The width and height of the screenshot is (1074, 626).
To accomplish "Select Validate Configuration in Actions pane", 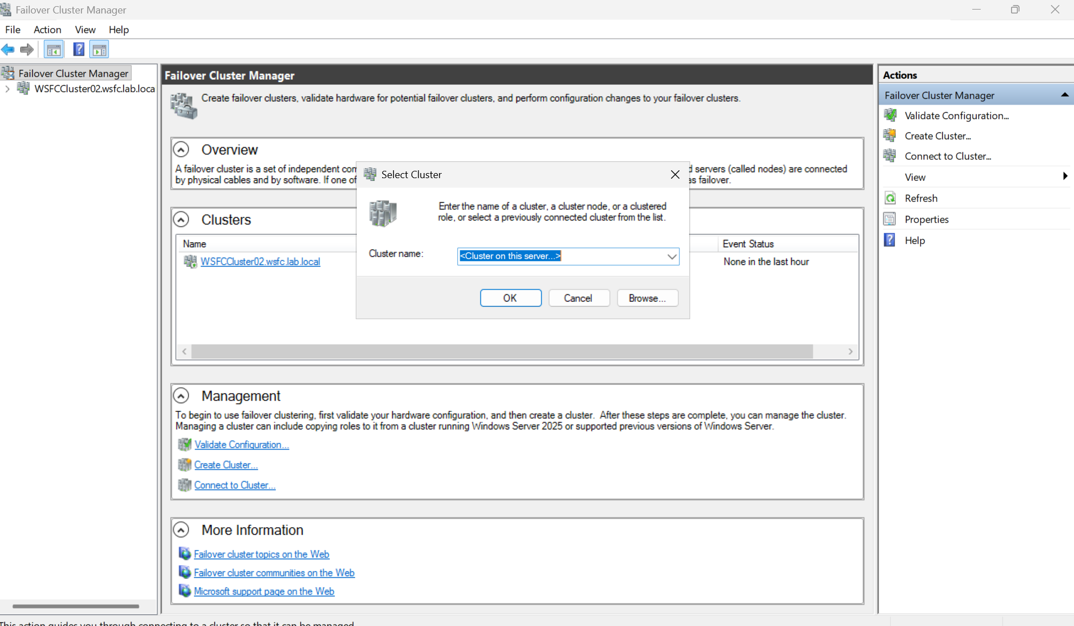I will pyautogui.click(x=957, y=116).
